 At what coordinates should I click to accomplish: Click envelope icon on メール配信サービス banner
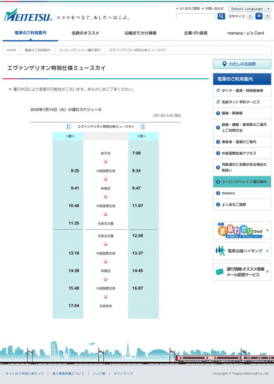[x=220, y=272]
